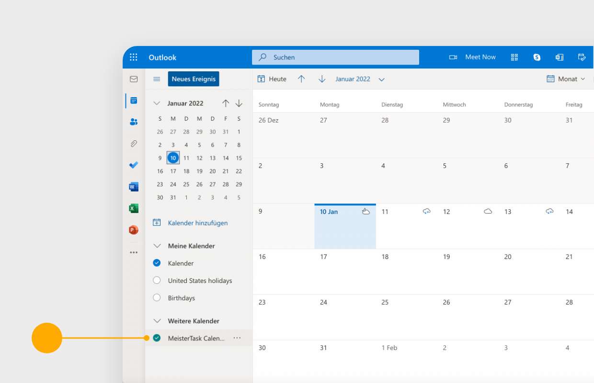Open the Calendar module in sidebar
This screenshot has width=594, height=383.
pyautogui.click(x=134, y=101)
